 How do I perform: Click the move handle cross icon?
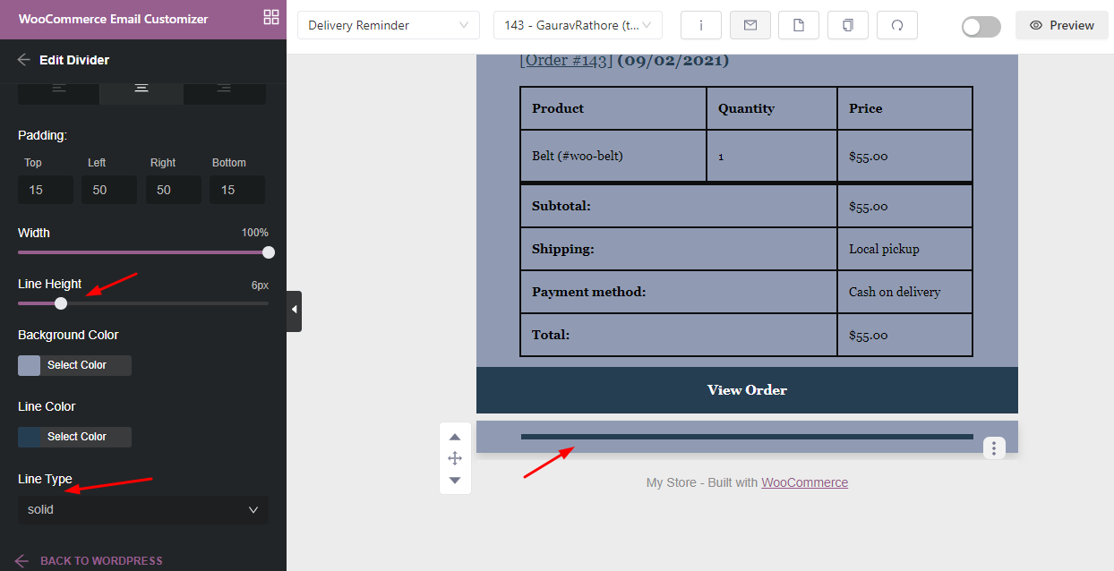(x=455, y=458)
